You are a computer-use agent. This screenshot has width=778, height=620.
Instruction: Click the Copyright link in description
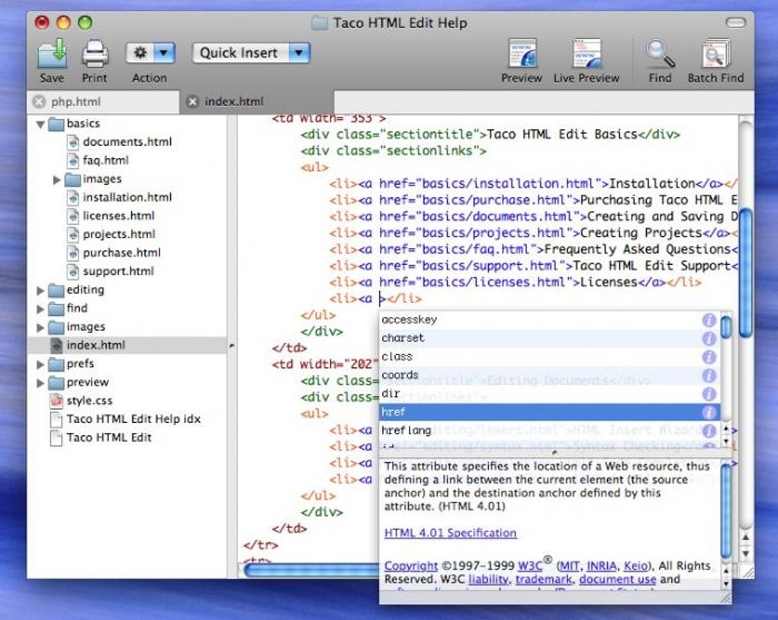tap(410, 566)
